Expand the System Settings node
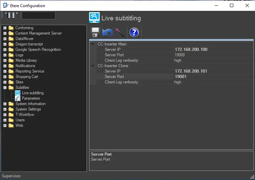255x180 pixels. coord(5,109)
